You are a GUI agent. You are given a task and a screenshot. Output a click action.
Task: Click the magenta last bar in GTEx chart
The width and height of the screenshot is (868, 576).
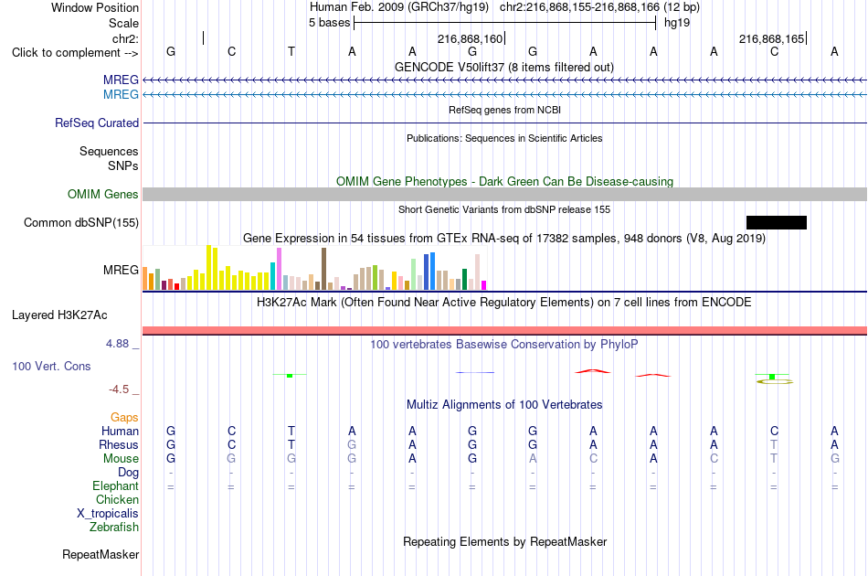[x=484, y=286]
